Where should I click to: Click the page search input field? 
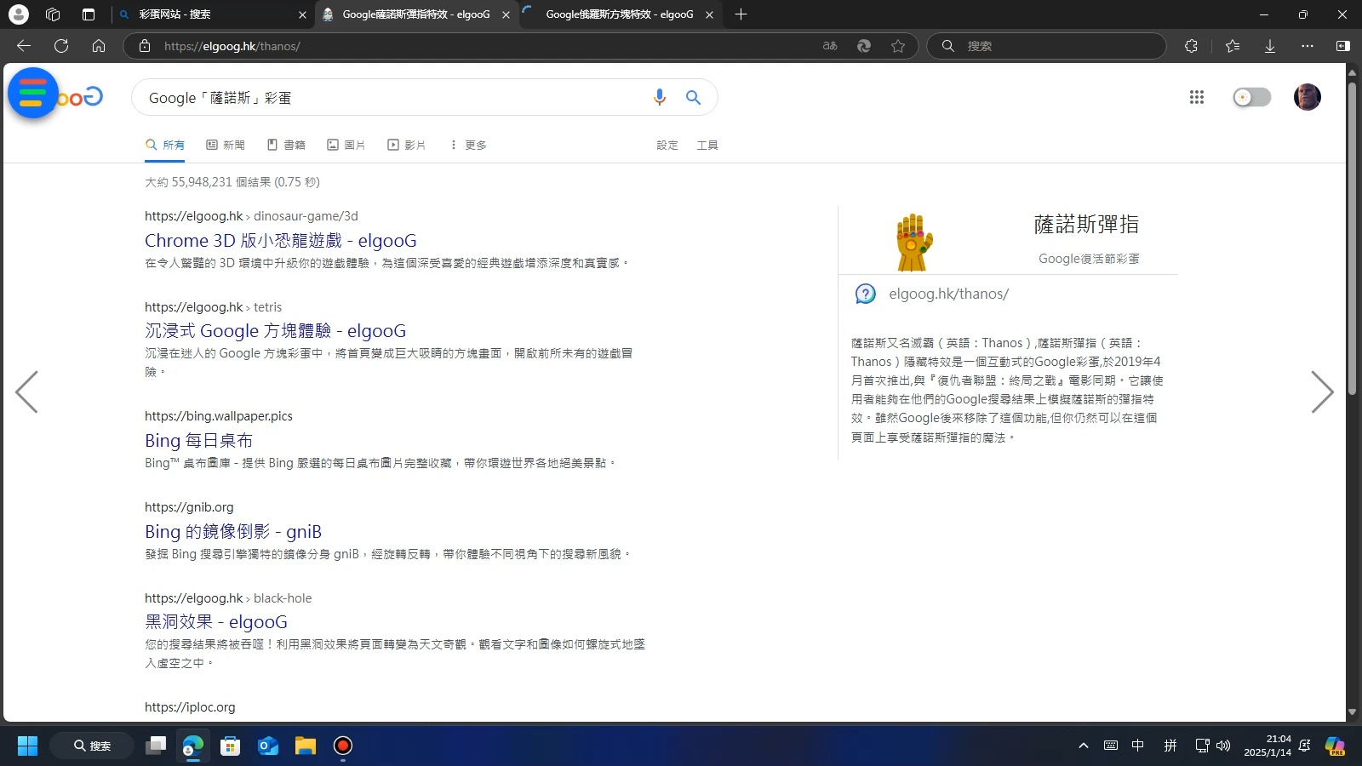(x=392, y=98)
